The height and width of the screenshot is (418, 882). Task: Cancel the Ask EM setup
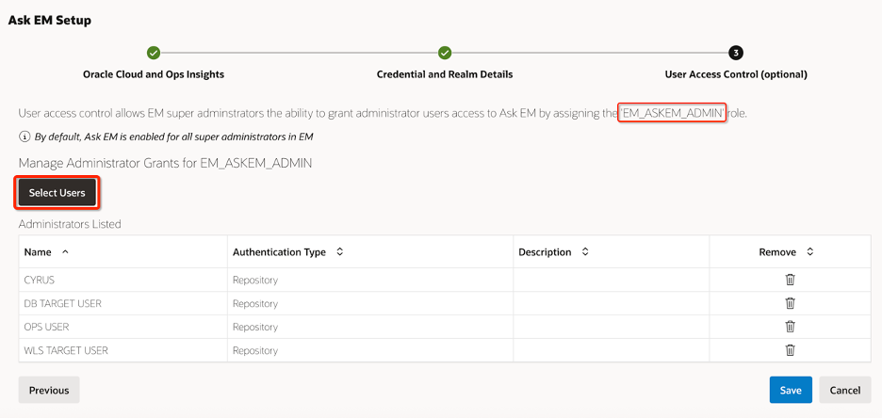point(845,390)
